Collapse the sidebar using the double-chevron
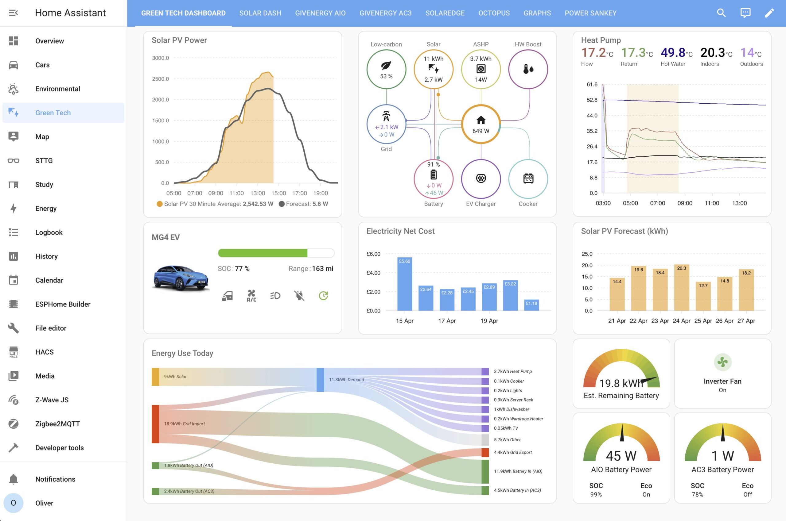 pyautogui.click(x=13, y=13)
